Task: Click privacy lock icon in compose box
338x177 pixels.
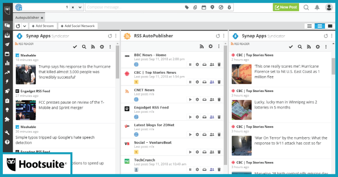Action: click(229, 8)
